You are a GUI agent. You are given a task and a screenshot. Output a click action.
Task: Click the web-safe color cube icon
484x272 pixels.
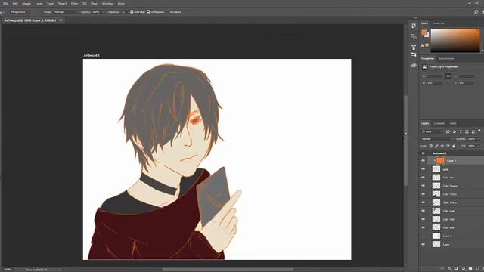(x=427, y=45)
